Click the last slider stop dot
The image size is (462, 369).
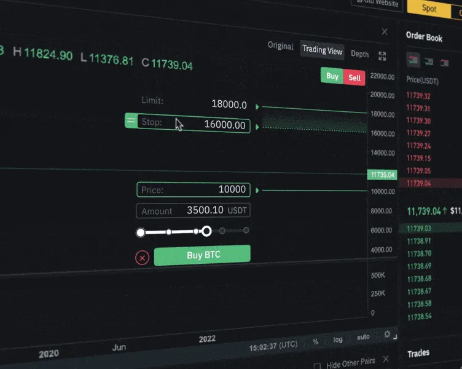[x=246, y=230]
